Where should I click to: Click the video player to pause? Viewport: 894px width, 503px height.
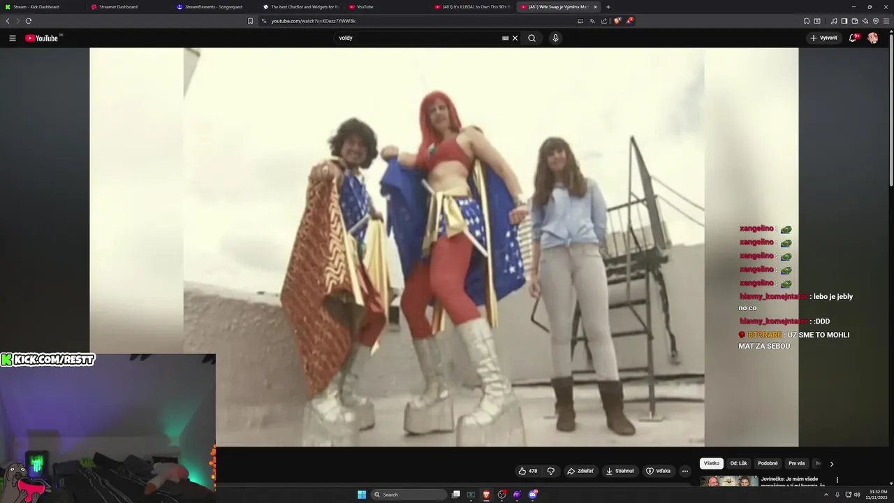point(444,247)
